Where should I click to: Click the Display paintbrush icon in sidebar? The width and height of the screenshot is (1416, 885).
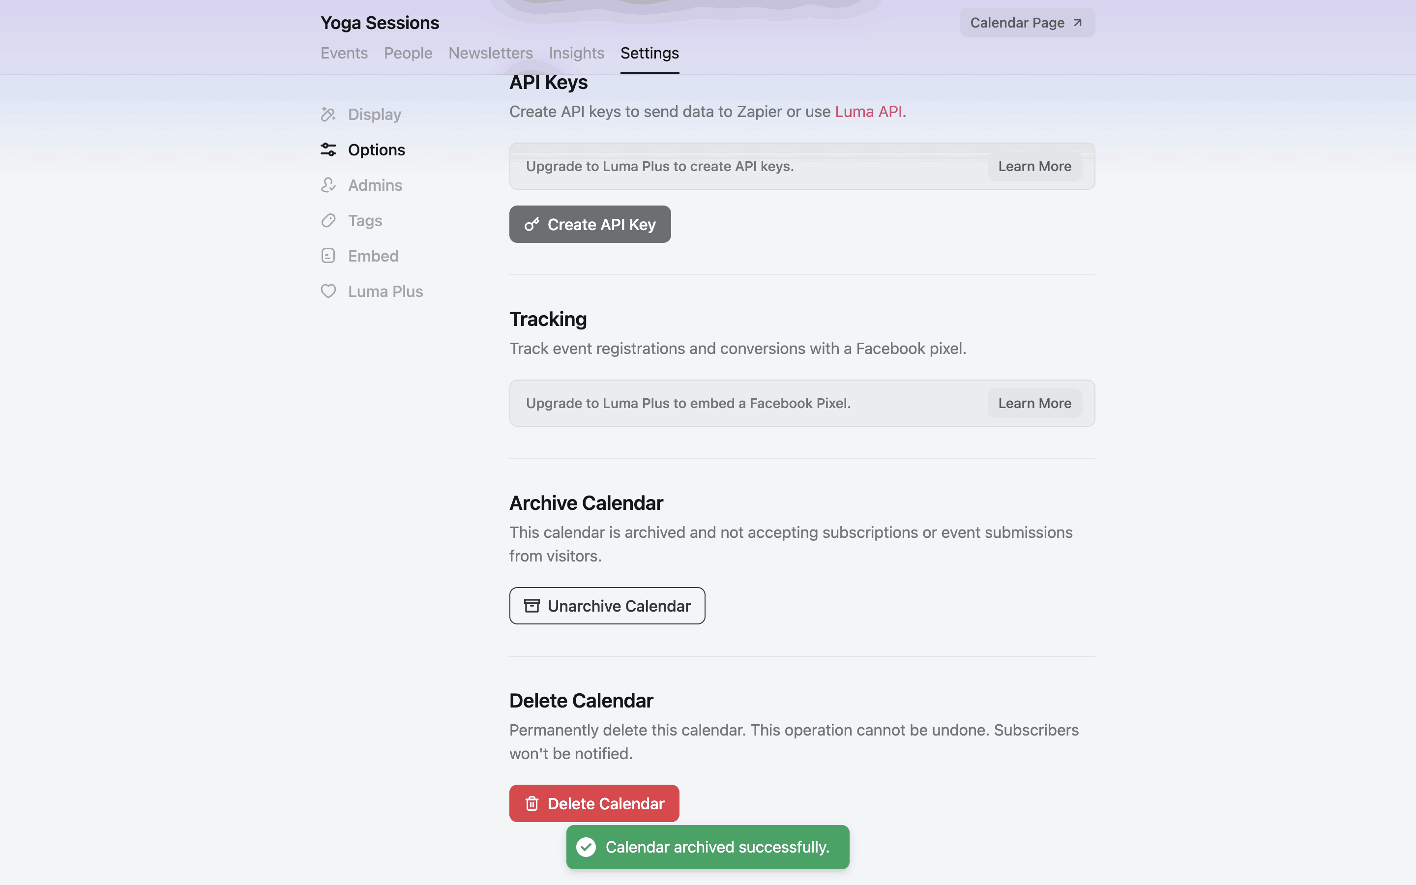tap(328, 115)
